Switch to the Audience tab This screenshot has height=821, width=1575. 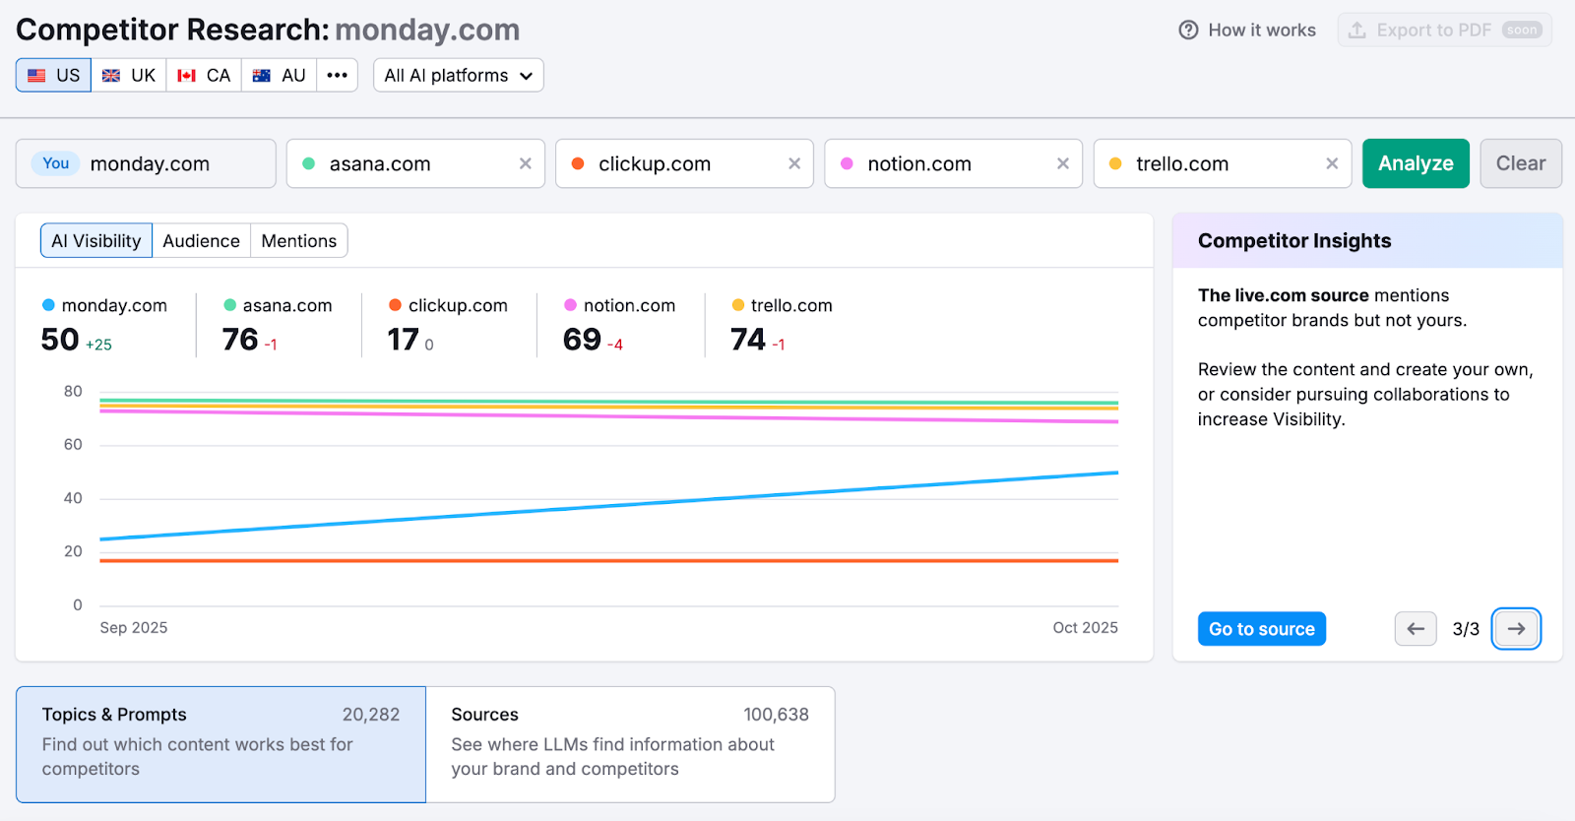coord(201,240)
